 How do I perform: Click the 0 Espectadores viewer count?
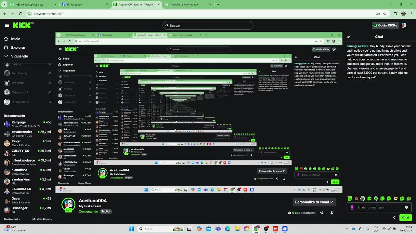[302, 213]
